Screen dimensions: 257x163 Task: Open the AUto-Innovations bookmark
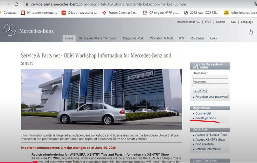(x=240, y=13)
